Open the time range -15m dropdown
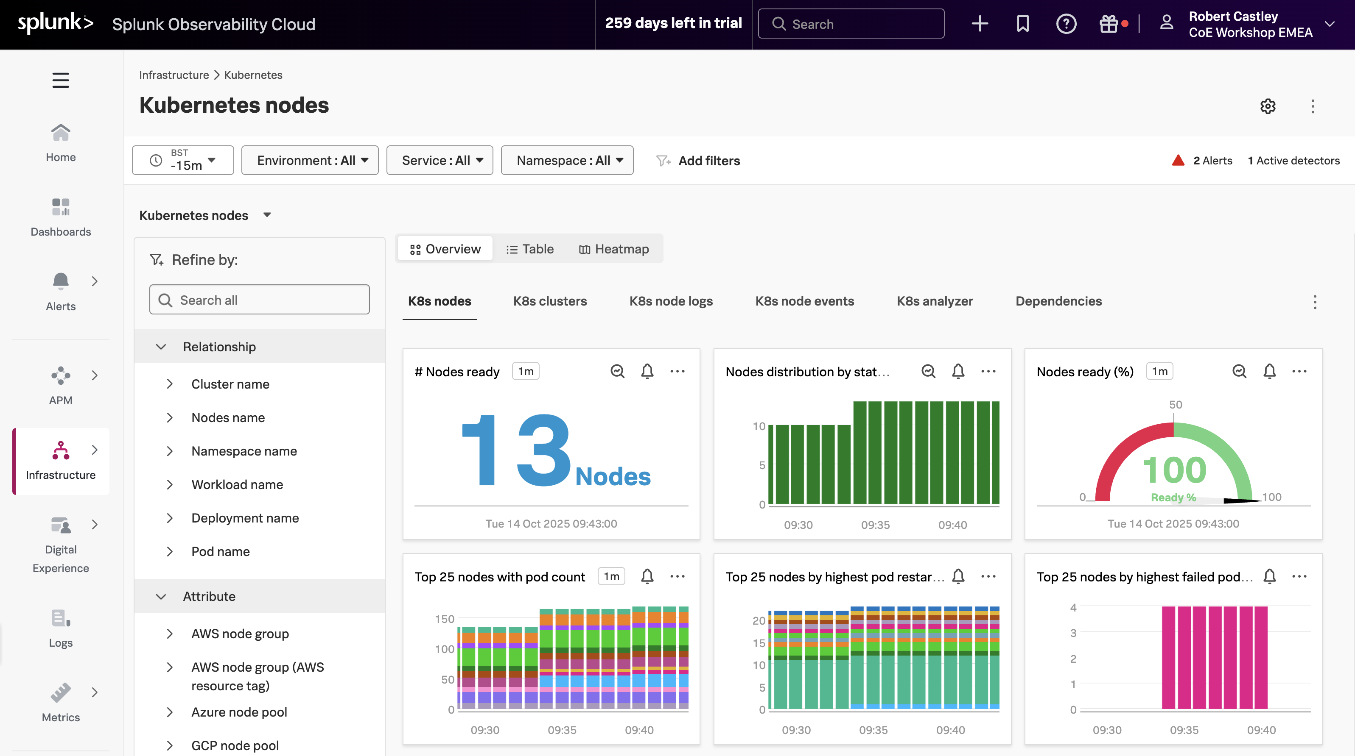The image size is (1355, 756). [182, 160]
